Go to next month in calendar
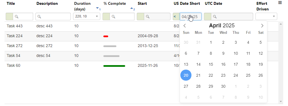This screenshot has height=106, width=288. tap(262, 26)
